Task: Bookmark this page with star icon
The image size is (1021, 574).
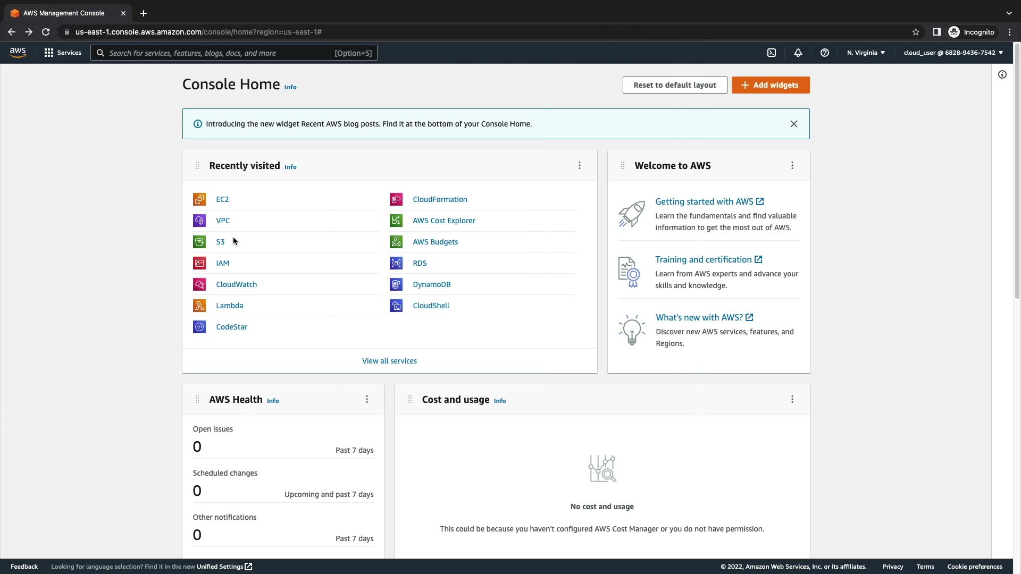Action: (x=916, y=32)
